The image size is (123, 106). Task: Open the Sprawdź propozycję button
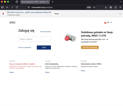[x=90, y=47]
